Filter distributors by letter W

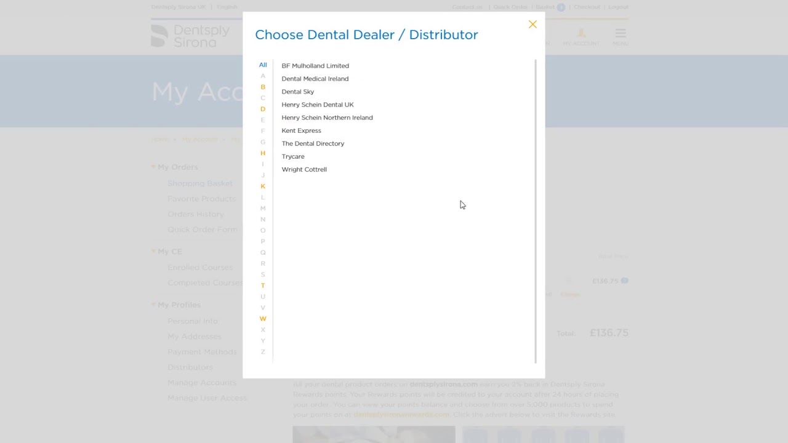pos(263,319)
